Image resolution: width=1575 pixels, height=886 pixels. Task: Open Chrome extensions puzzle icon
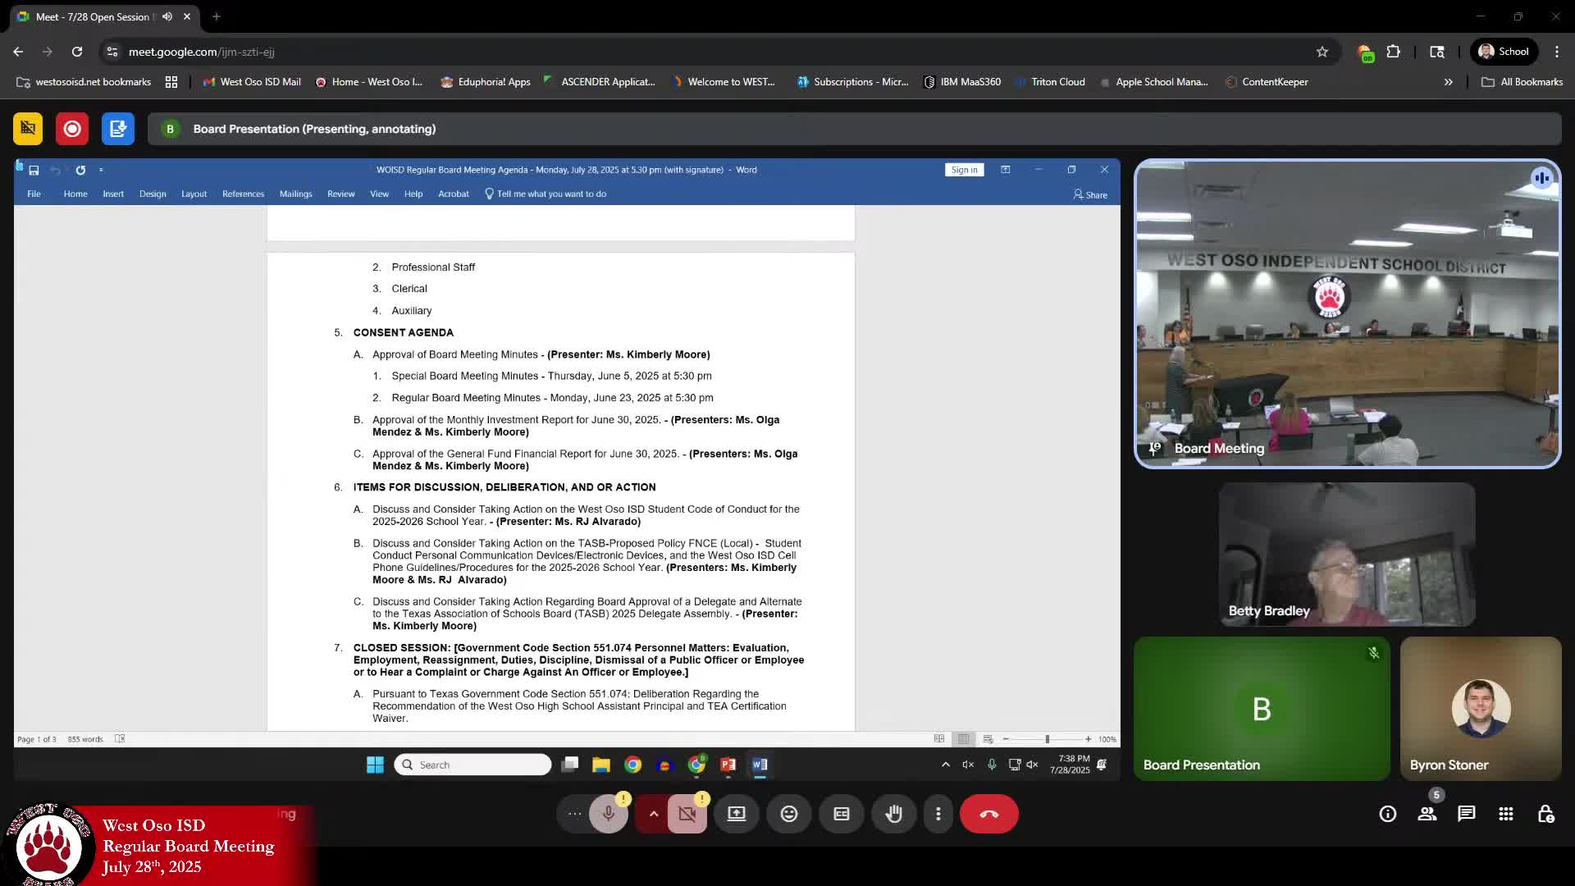click(1393, 52)
